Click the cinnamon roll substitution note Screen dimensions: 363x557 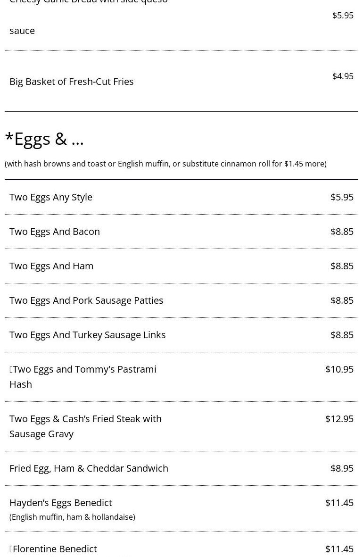click(x=165, y=164)
